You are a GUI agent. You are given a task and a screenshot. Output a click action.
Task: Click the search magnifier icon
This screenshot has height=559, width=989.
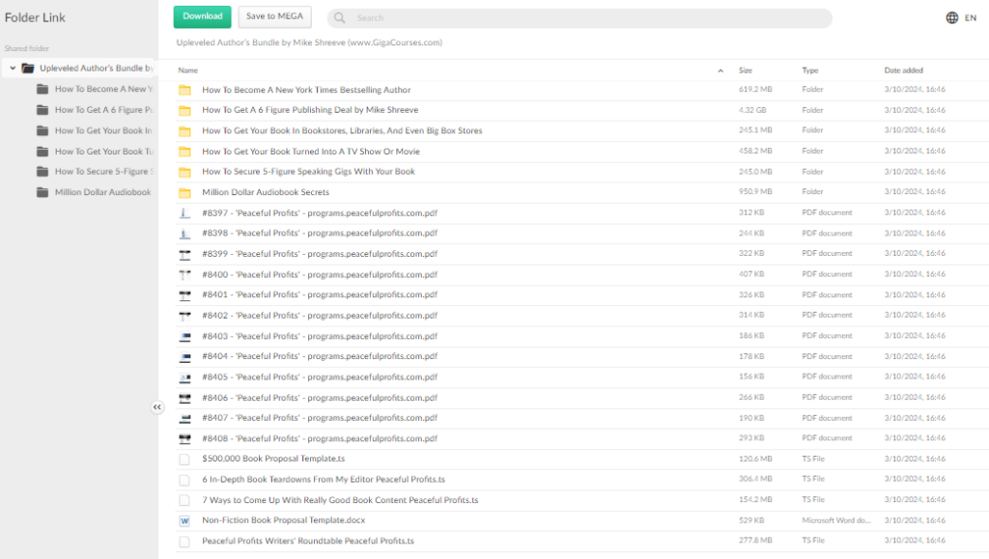click(340, 18)
